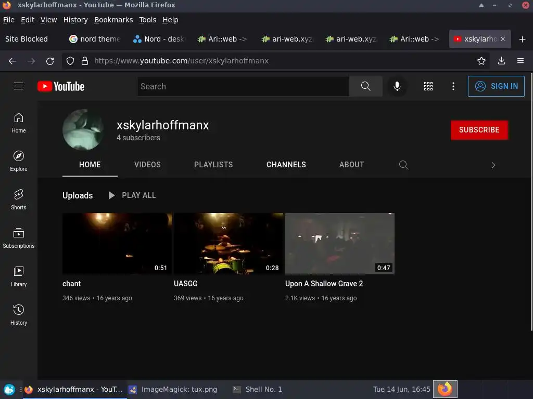Screen dimensions: 533x399
Task: Click the xskylarhoffmanx channel name
Action: (163, 125)
